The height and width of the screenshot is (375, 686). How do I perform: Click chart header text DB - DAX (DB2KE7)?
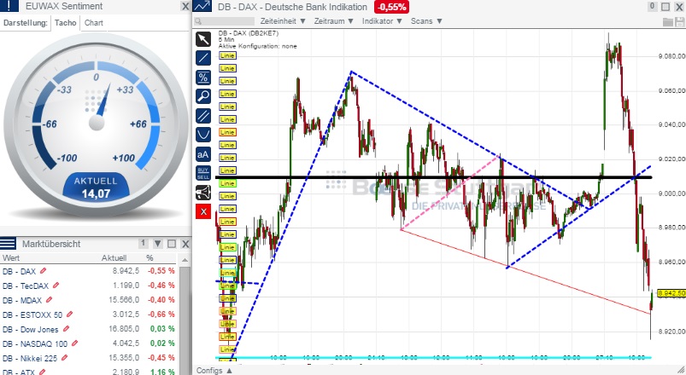point(249,33)
